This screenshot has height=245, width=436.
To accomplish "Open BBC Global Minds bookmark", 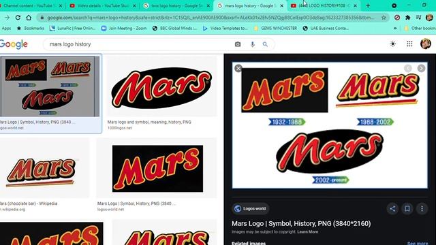I will click(x=175, y=29).
